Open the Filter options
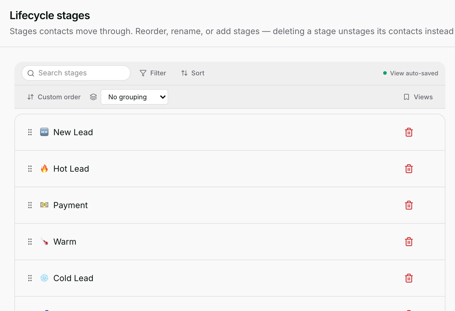Image resolution: width=455 pixels, height=311 pixels. tap(153, 73)
